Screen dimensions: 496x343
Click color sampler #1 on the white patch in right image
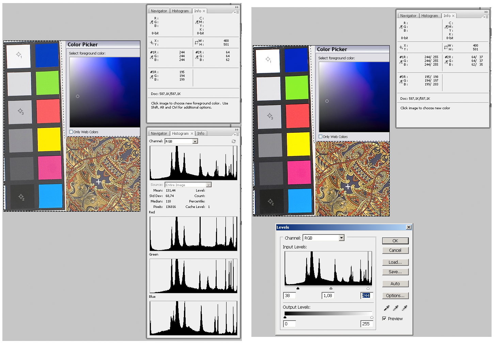268,59
